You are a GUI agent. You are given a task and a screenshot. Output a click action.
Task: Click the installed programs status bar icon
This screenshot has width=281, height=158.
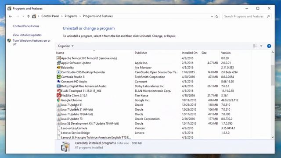[x=65, y=146]
